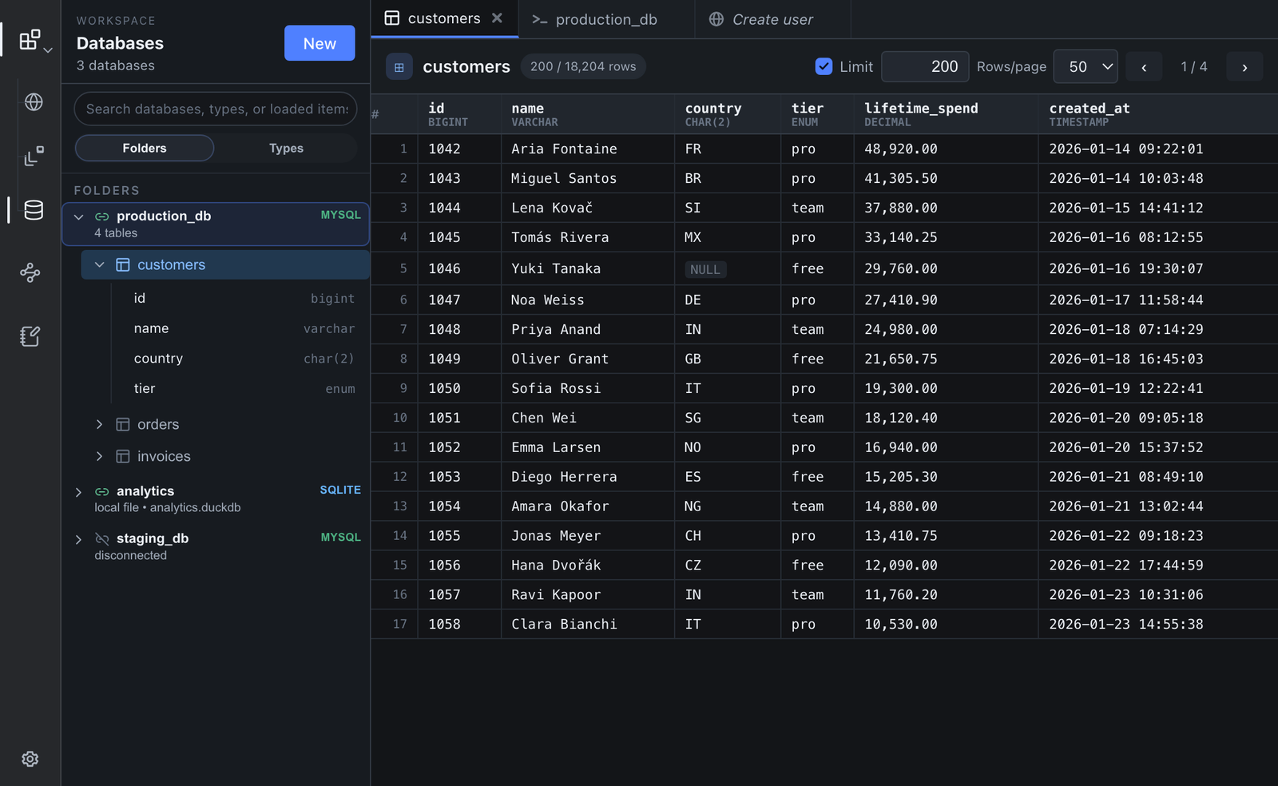Expand the orders table node
This screenshot has height=786, width=1278.
[99, 424]
